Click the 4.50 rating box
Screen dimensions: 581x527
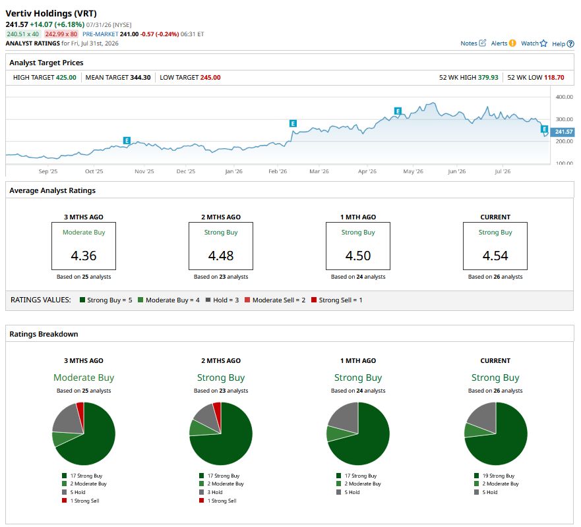358,246
